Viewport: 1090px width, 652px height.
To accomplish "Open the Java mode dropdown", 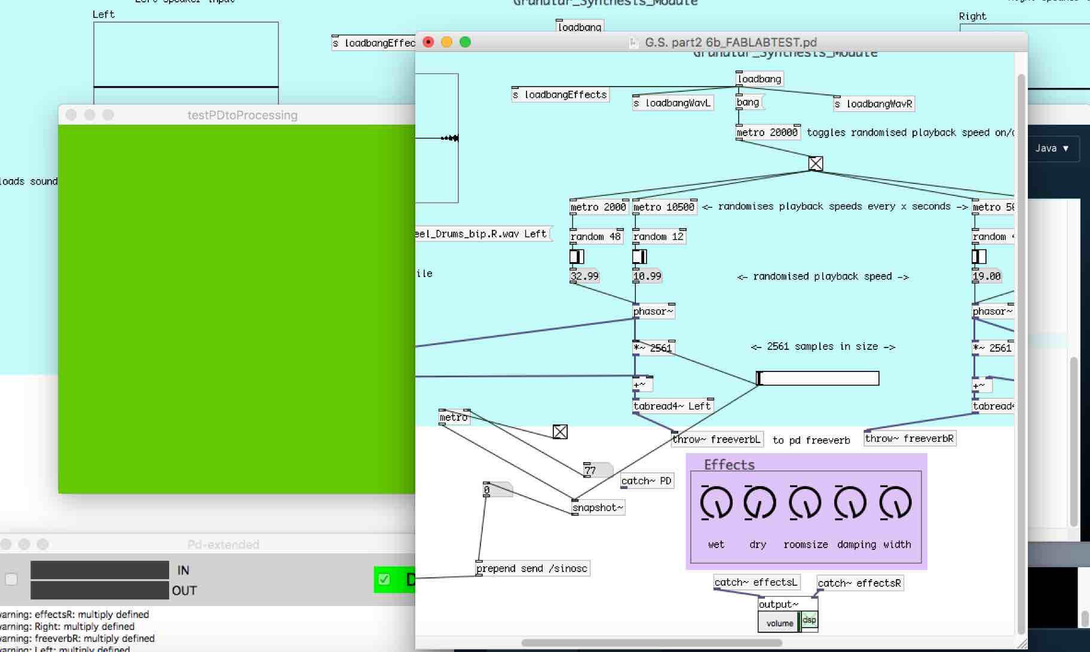I will [x=1052, y=149].
